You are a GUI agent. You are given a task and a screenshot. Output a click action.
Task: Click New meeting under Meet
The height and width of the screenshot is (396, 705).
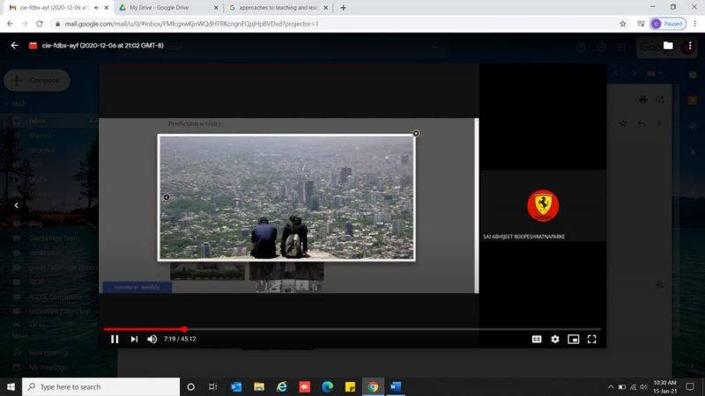(x=48, y=353)
